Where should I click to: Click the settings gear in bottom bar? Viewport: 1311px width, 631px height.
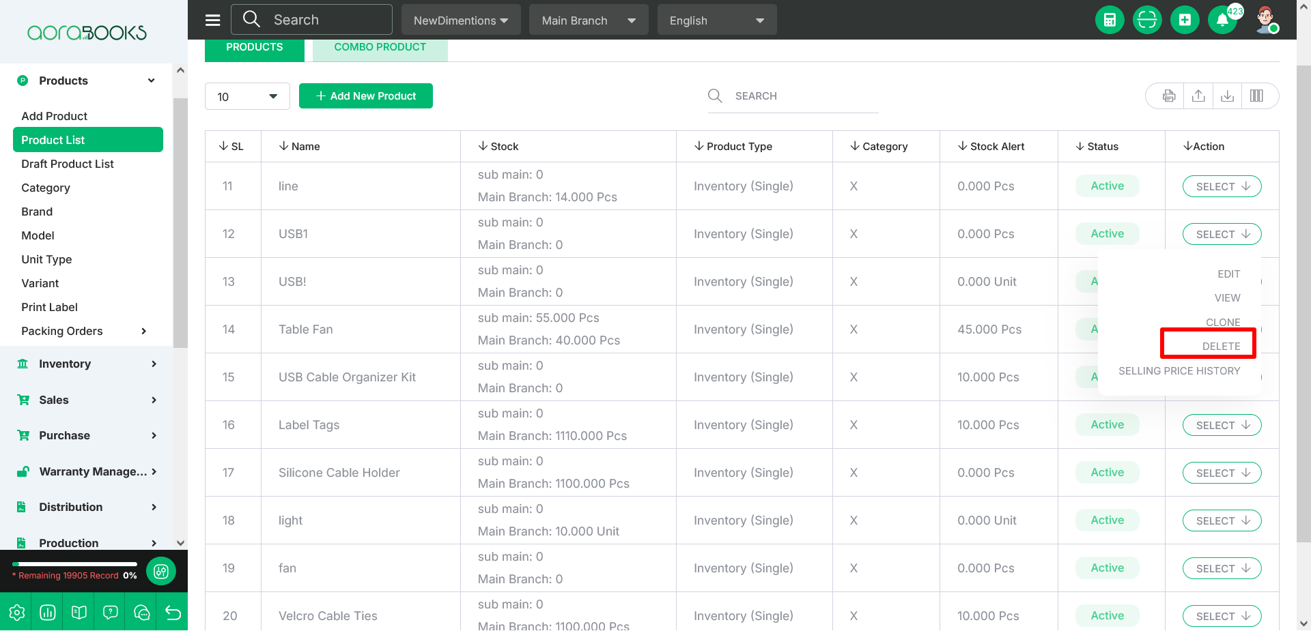coord(17,613)
